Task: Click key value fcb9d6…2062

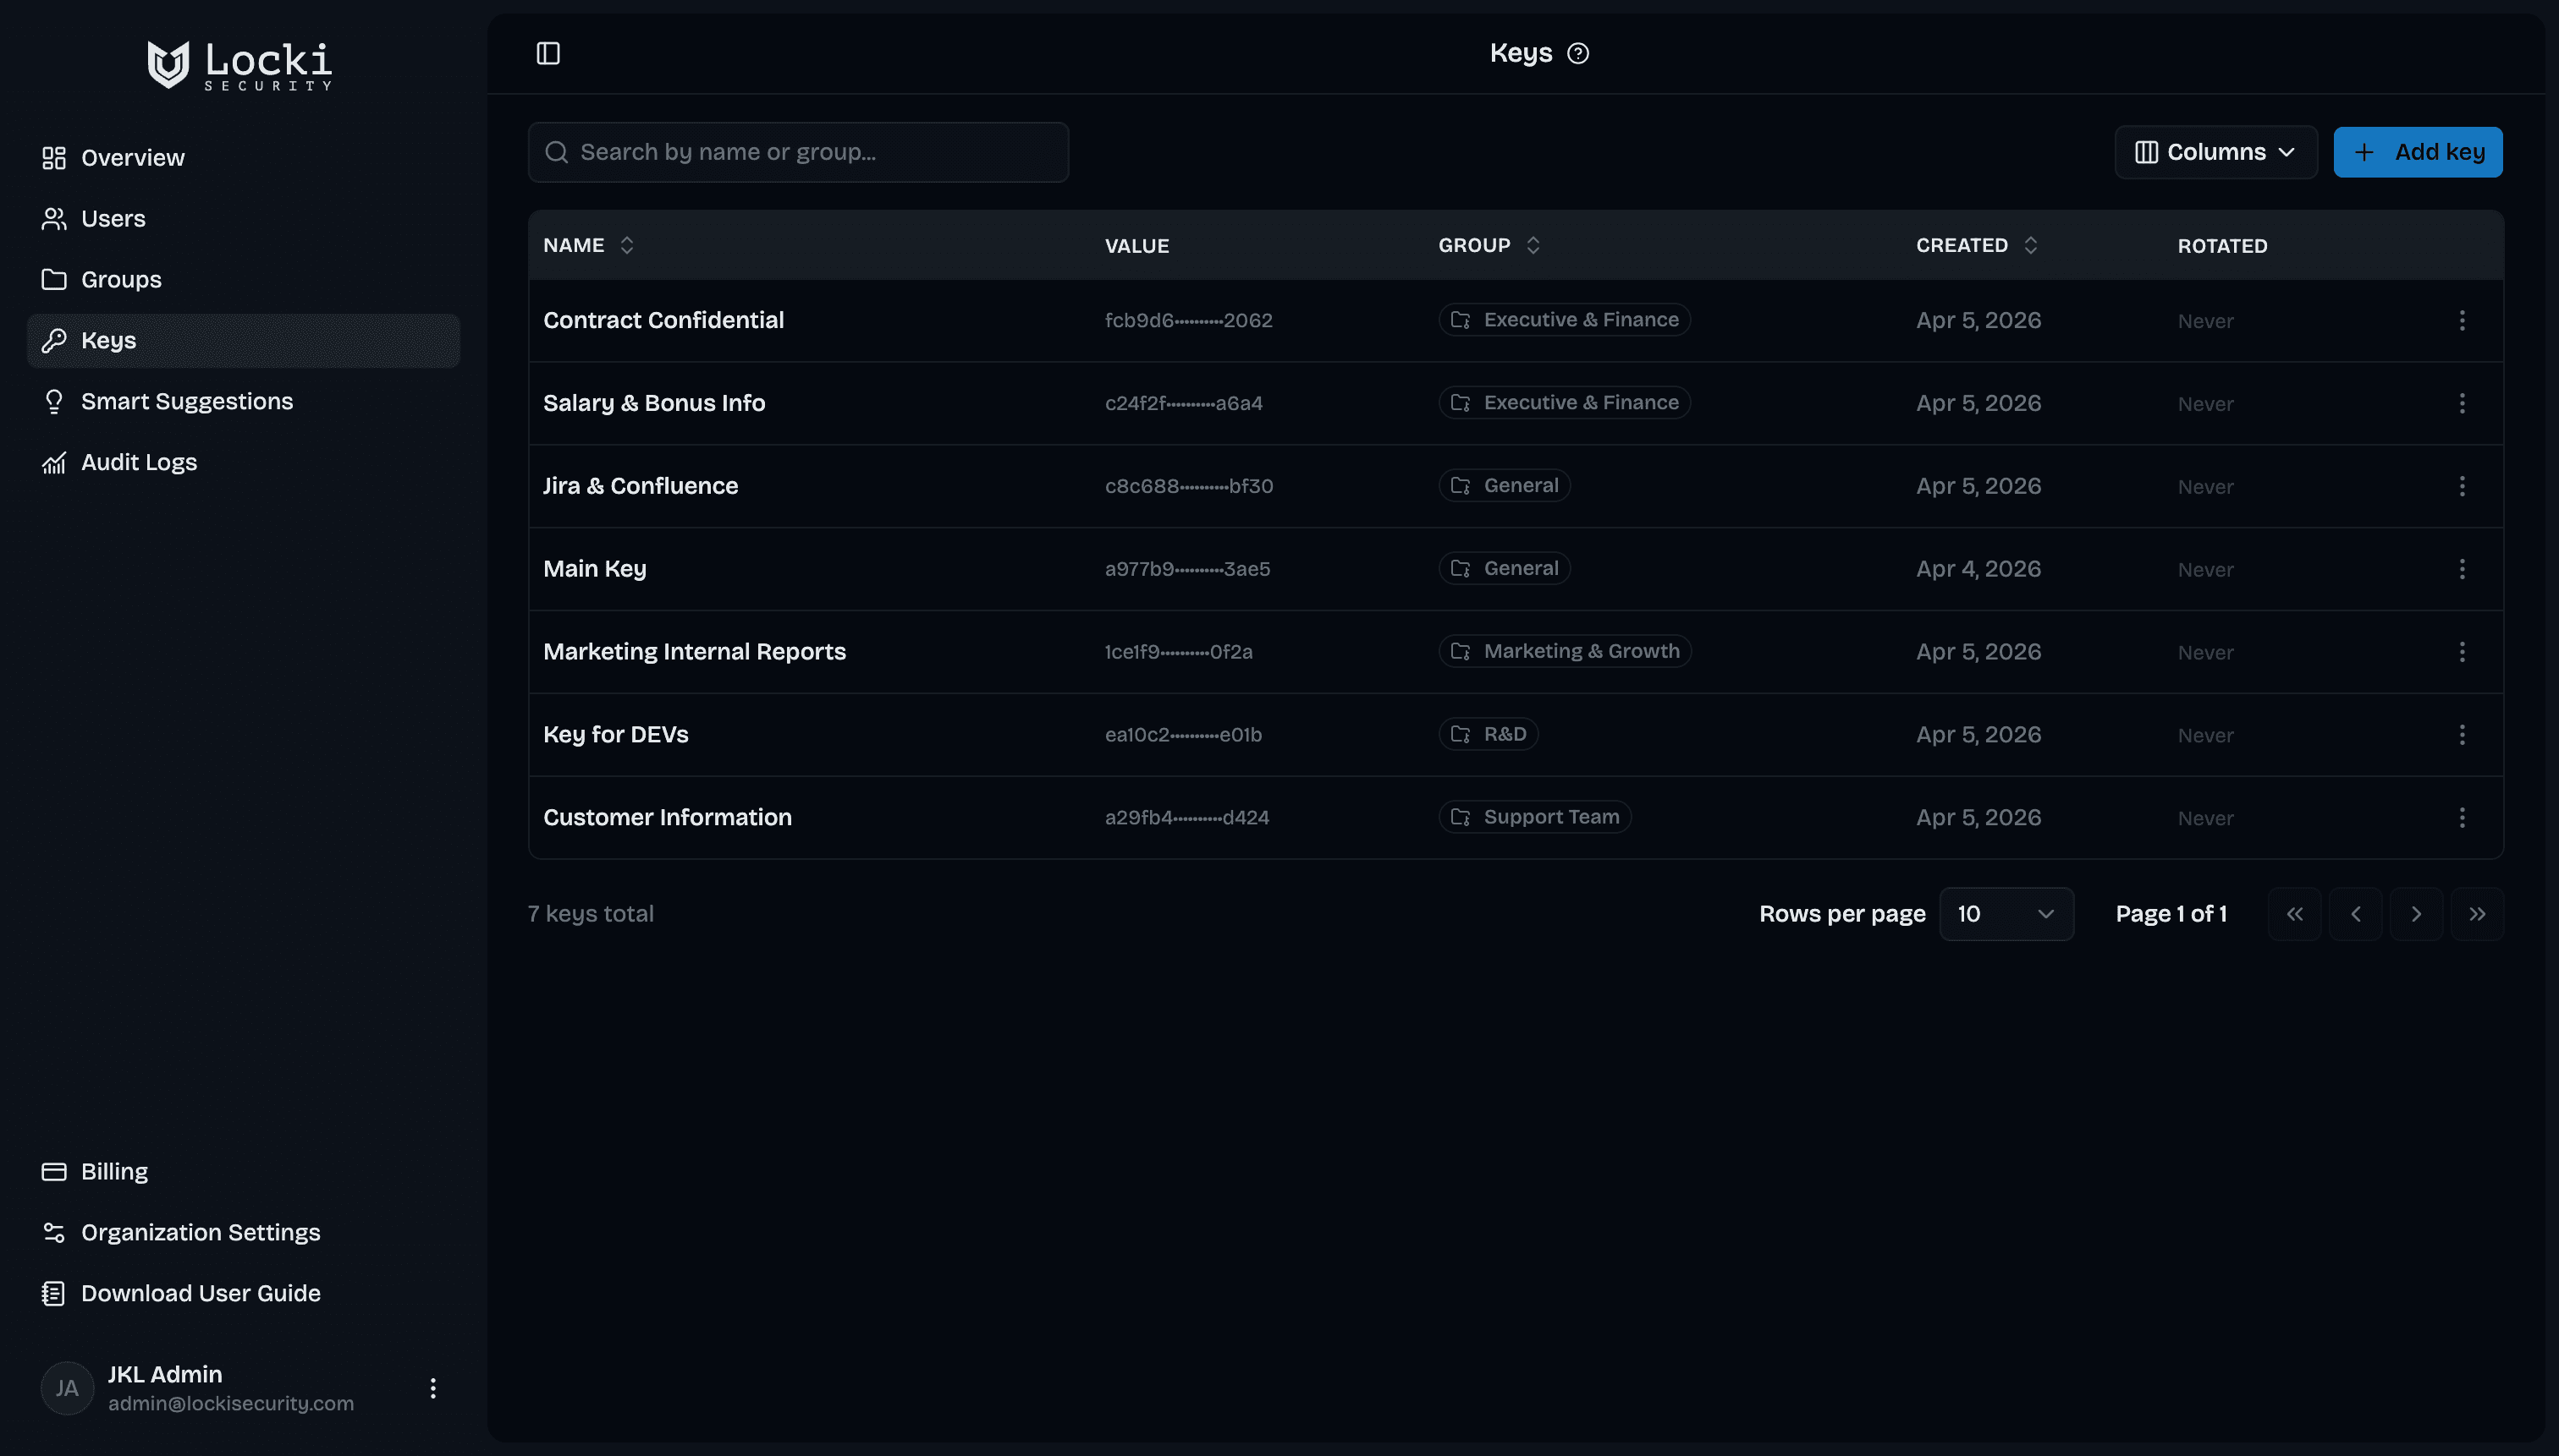Action: tap(1188, 320)
